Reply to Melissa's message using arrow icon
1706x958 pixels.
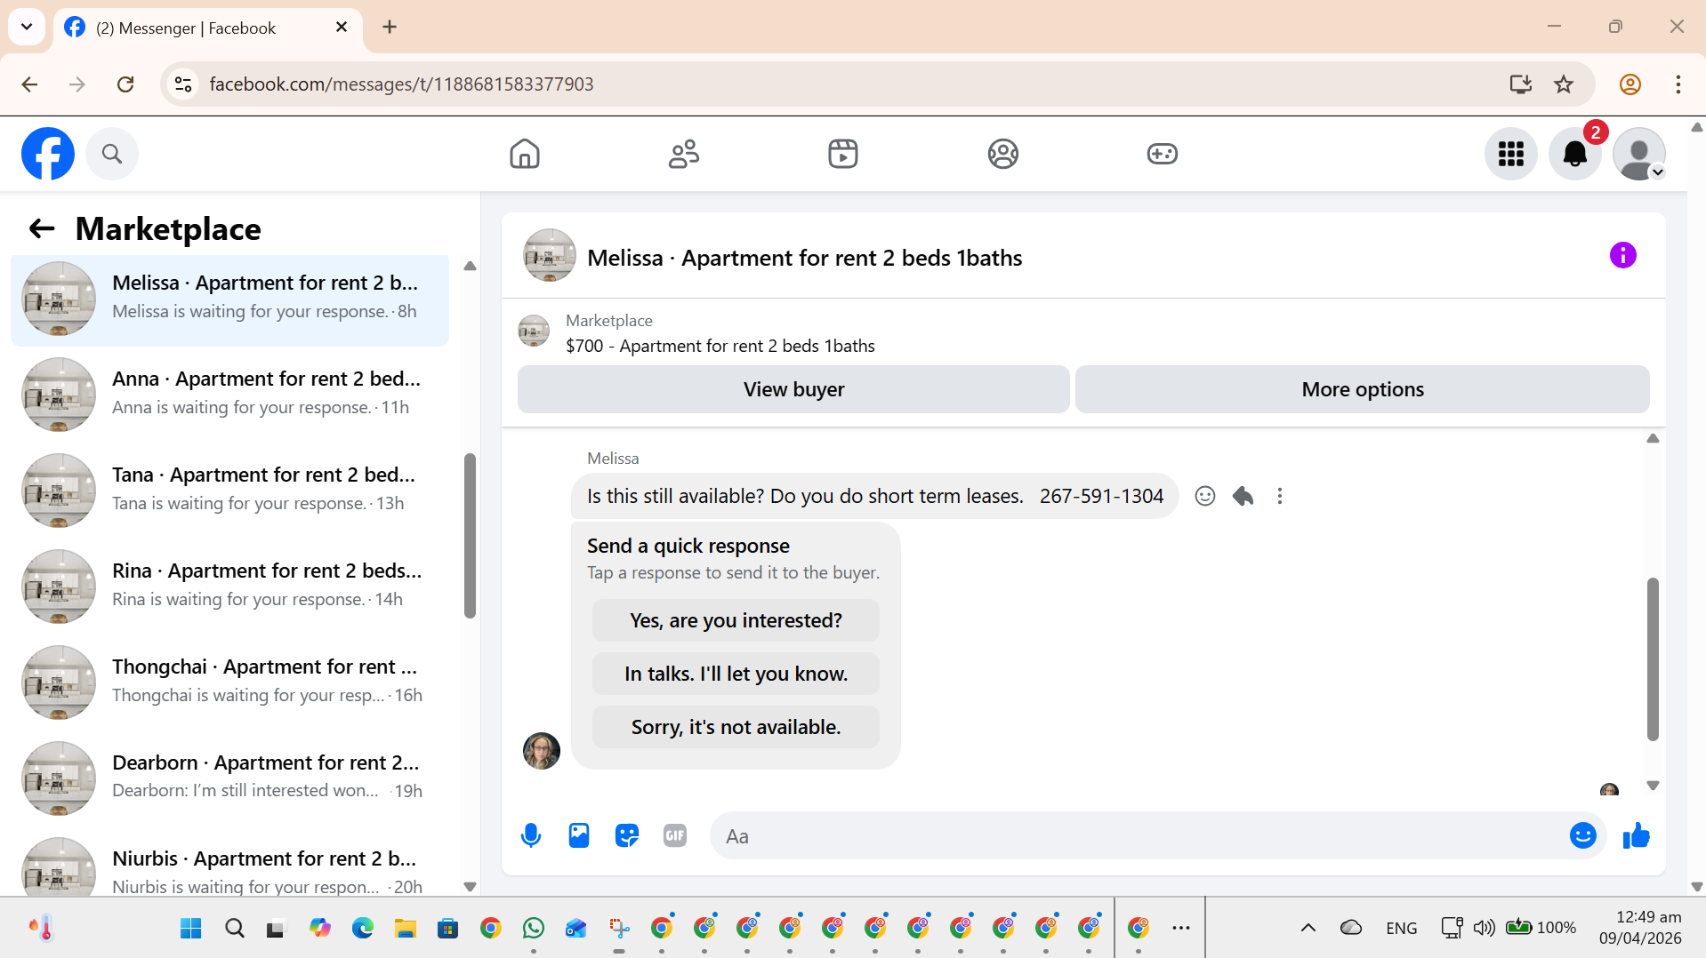point(1243,496)
